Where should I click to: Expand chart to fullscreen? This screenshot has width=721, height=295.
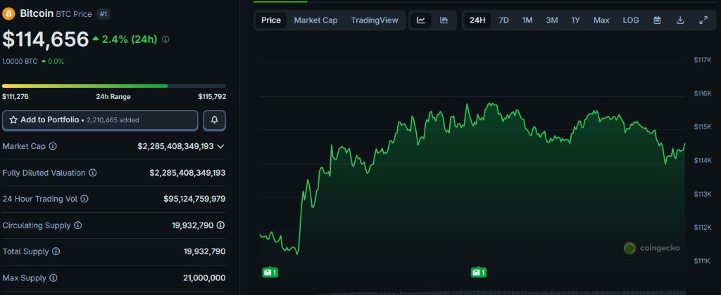tap(703, 20)
